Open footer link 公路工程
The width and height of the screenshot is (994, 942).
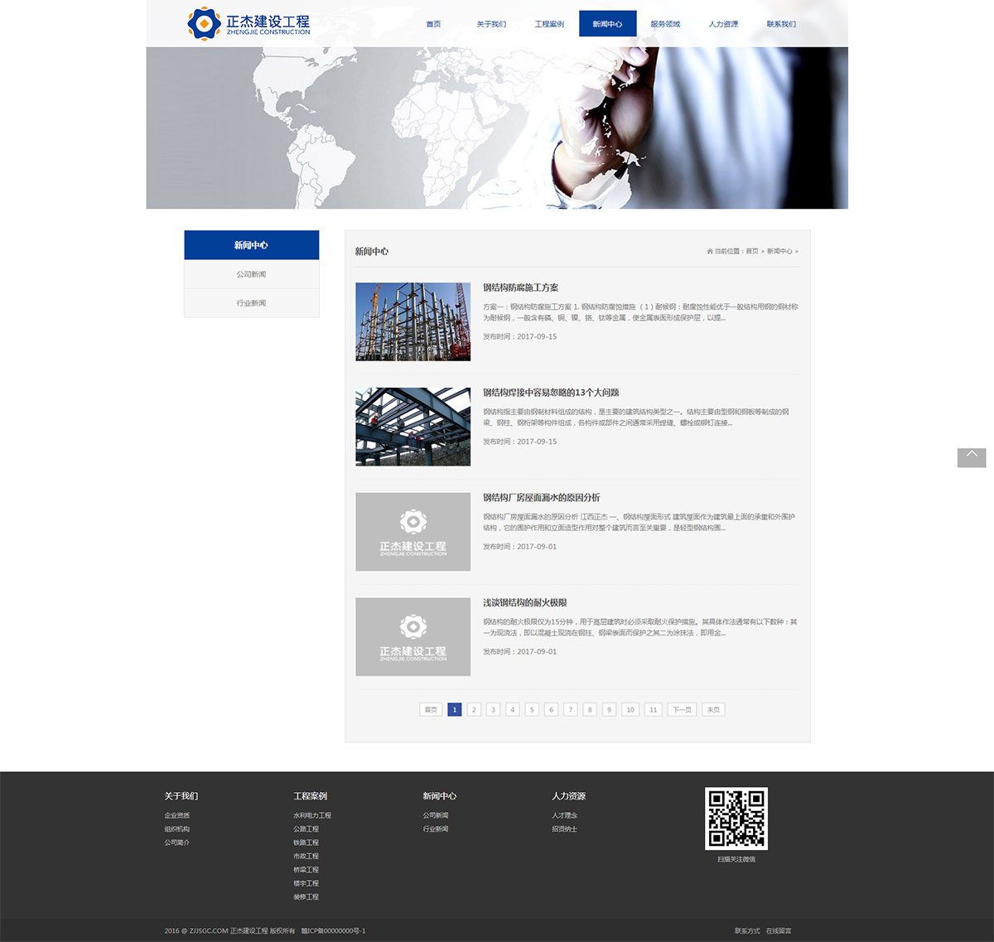coord(306,828)
